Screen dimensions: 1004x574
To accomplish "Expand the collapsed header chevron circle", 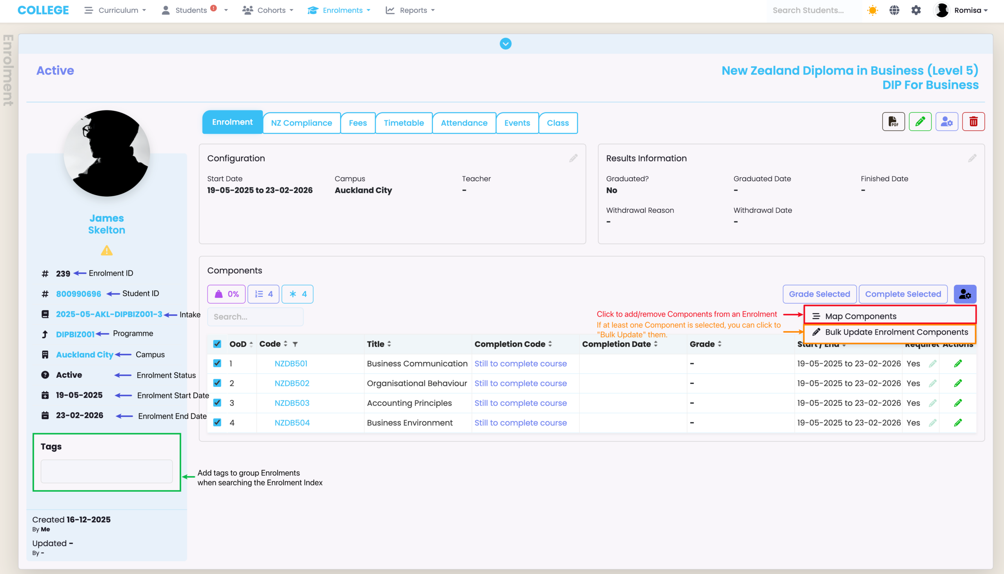I will tap(506, 44).
